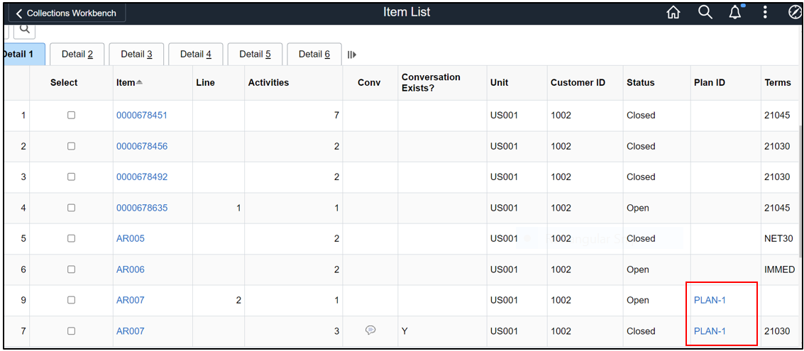Switch to the Detail 2 tab
This screenshot has height=351, width=804.
pyautogui.click(x=77, y=54)
